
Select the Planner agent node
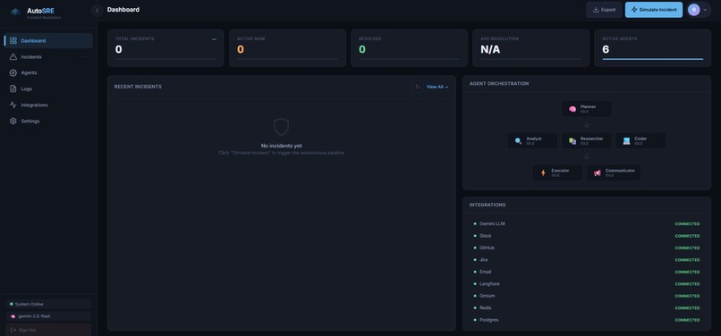(x=586, y=109)
